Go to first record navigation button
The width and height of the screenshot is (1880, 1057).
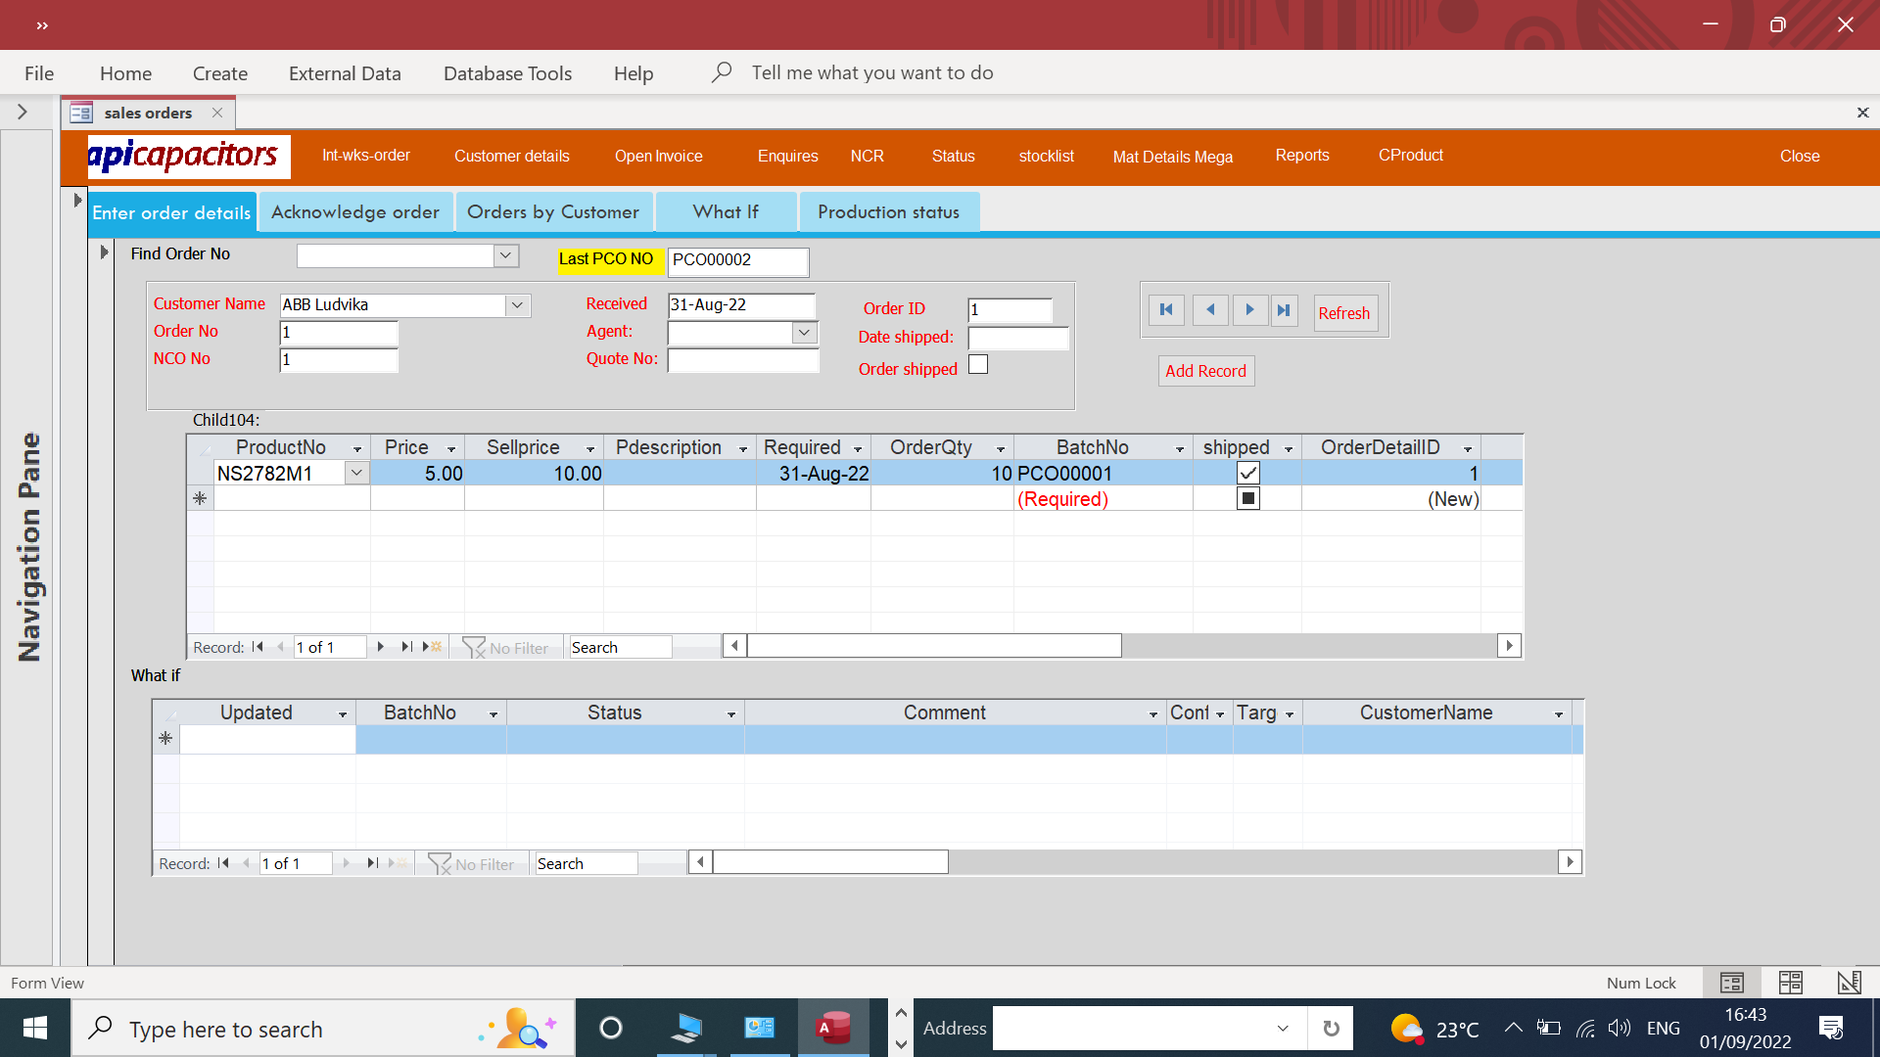point(1166,310)
